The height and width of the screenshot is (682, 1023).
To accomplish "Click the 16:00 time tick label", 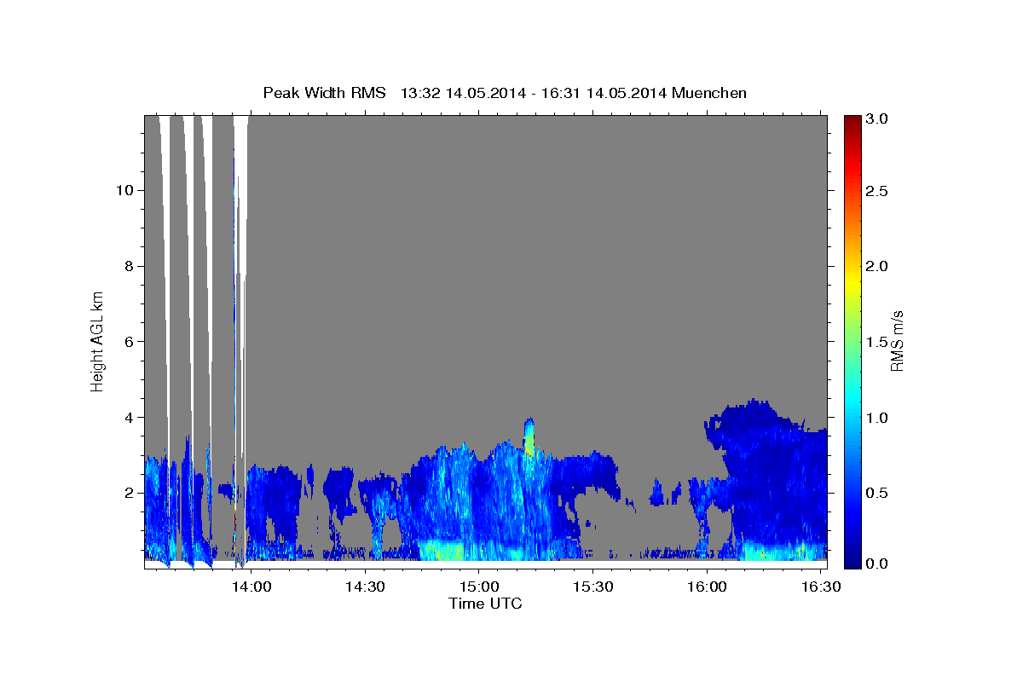I will [x=707, y=587].
